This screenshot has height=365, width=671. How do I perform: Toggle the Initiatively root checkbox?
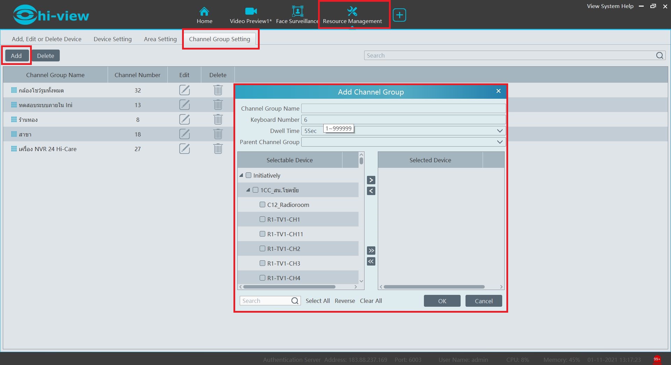(248, 176)
